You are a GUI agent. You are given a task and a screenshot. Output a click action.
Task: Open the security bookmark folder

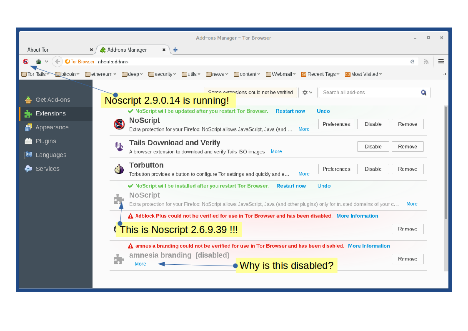(x=163, y=74)
